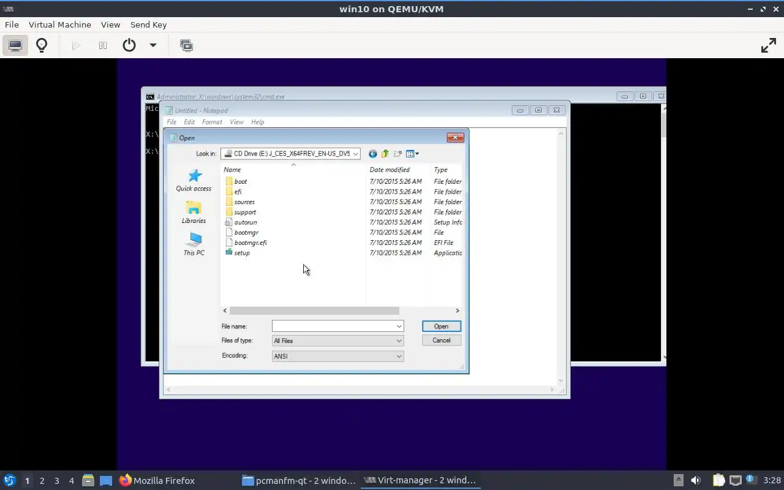Select the bootmgr.efi file
The width and height of the screenshot is (784, 490).
click(246, 243)
